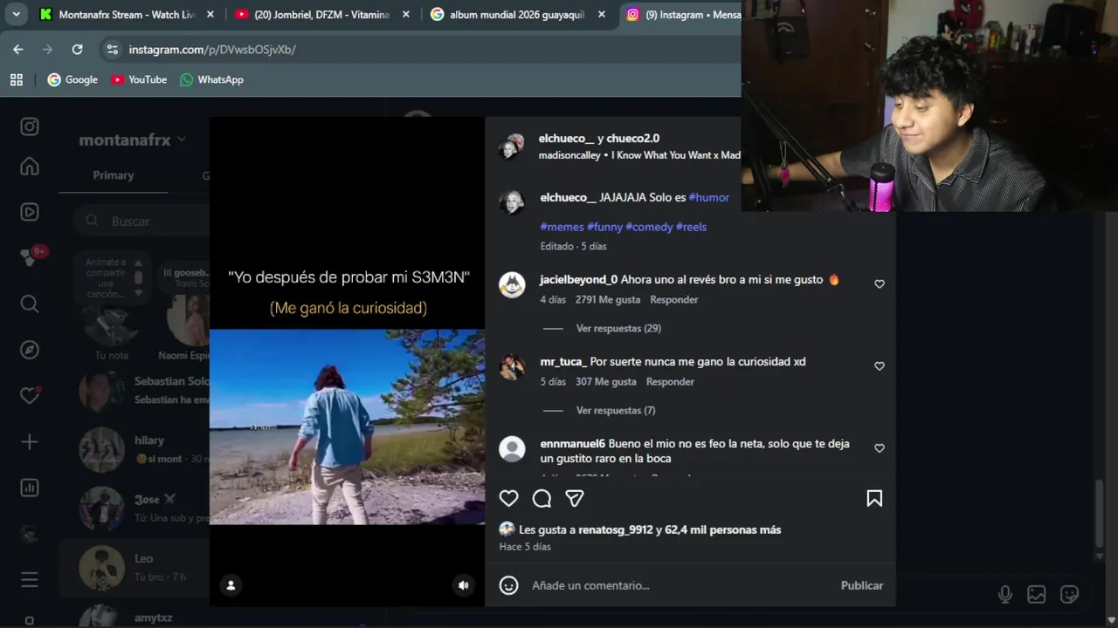
Task: Click the browser address bar URL
Action: click(212, 50)
